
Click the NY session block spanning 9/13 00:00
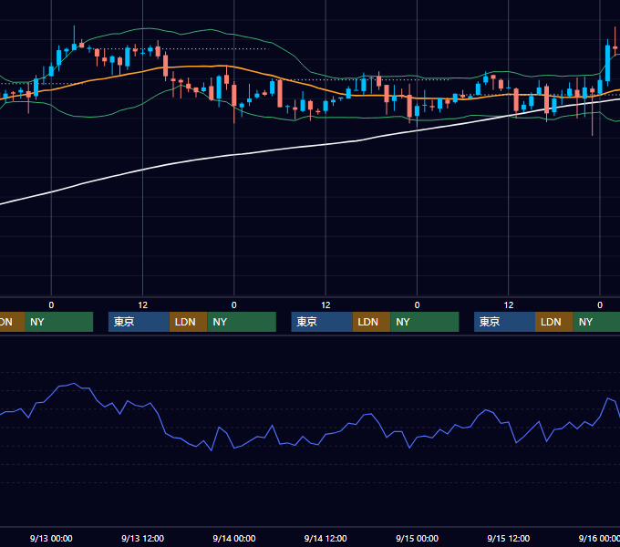[x=59, y=322]
